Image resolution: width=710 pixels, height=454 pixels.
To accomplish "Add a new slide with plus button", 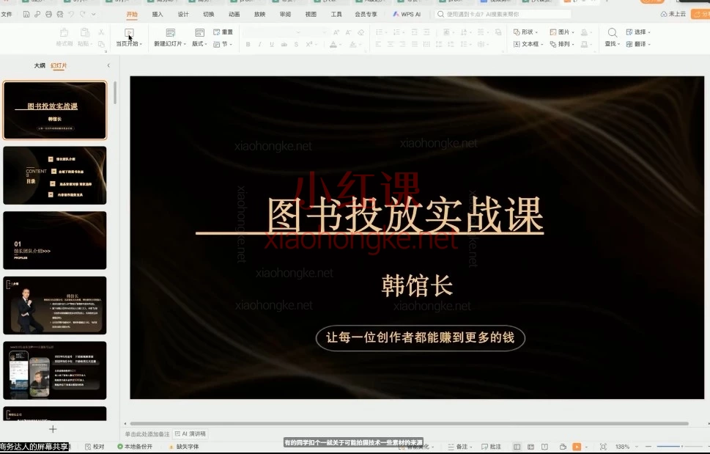I will point(53,429).
